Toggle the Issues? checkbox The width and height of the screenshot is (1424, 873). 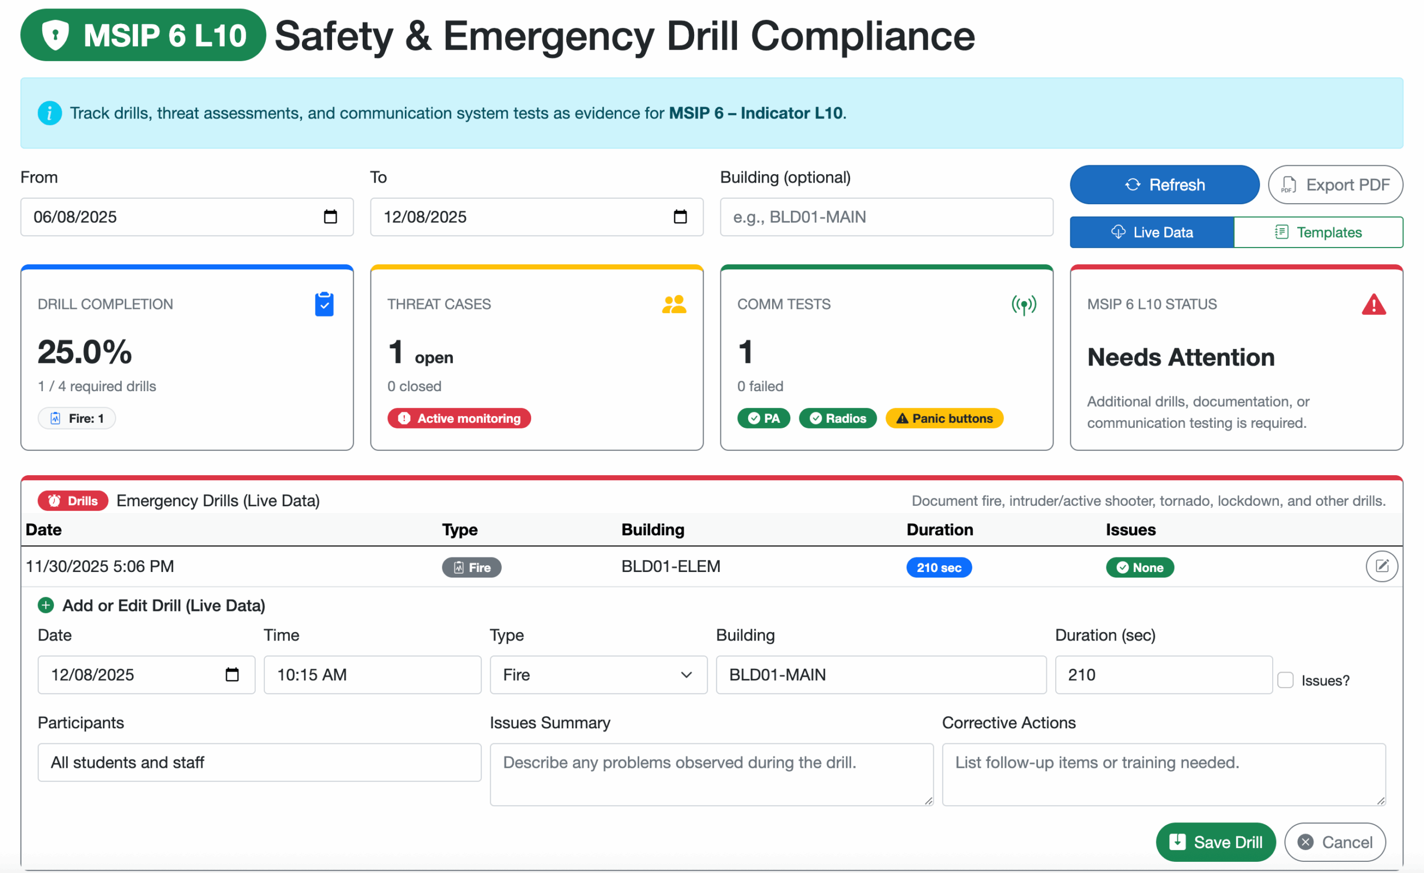(x=1285, y=680)
